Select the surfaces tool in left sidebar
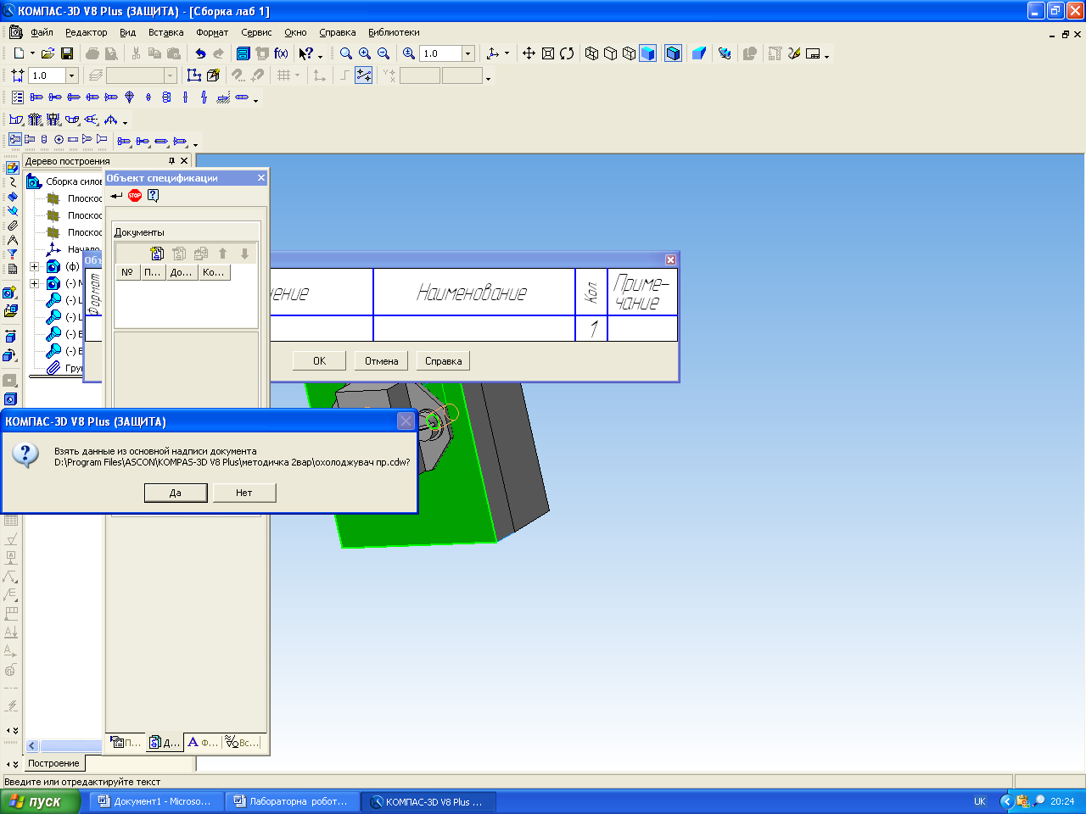 pos(12,197)
